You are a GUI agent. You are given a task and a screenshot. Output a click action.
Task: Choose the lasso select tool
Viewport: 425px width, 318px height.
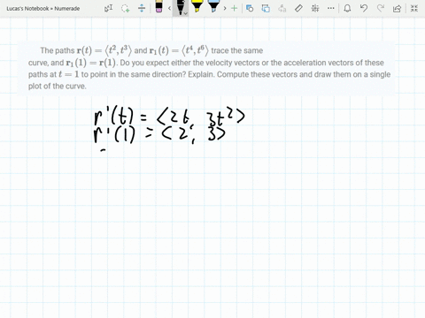tap(126, 8)
